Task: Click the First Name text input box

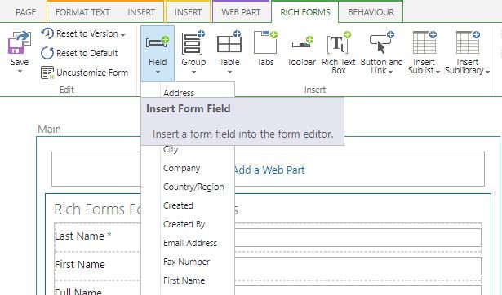Action: point(358,266)
